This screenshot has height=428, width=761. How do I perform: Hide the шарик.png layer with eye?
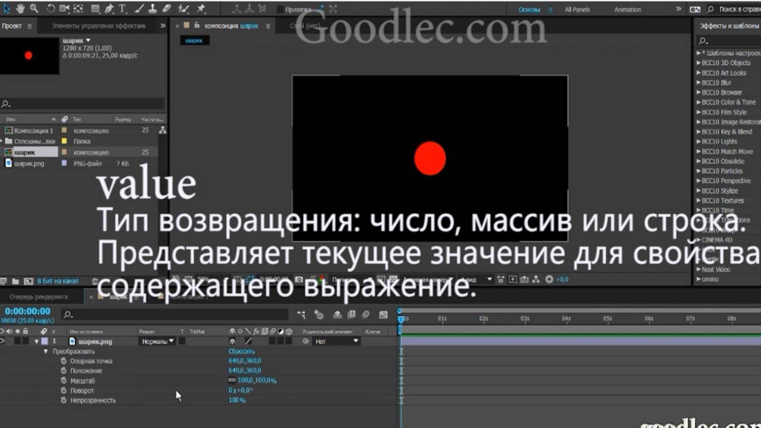coord(2,341)
